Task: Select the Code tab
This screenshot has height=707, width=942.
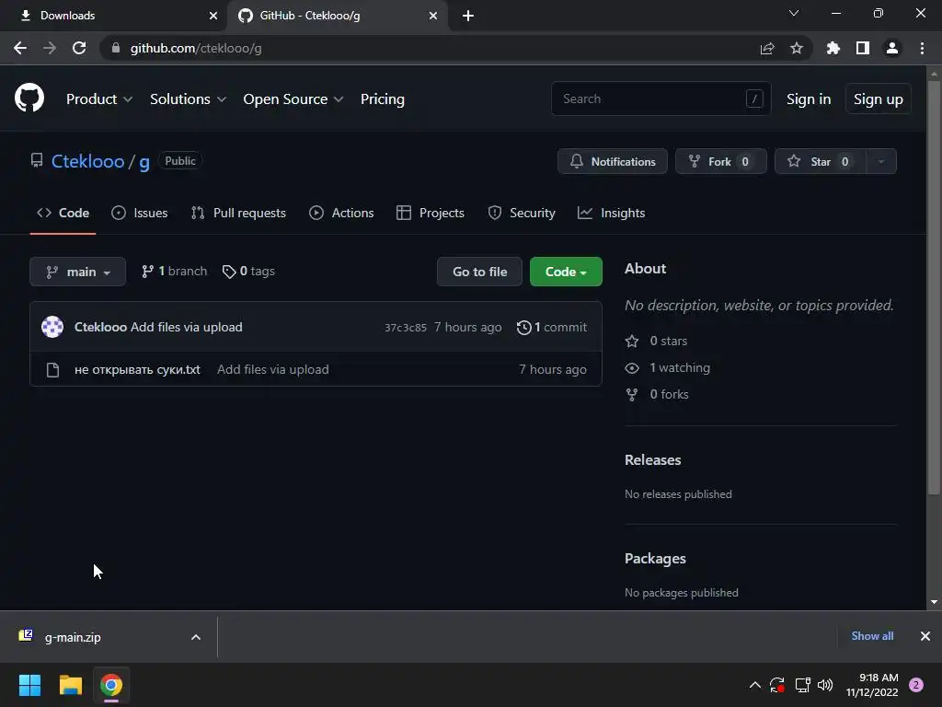Action: click(x=63, y=213)
